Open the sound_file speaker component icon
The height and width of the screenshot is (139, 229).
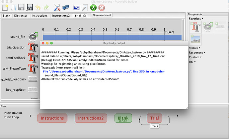coord(33,37)
